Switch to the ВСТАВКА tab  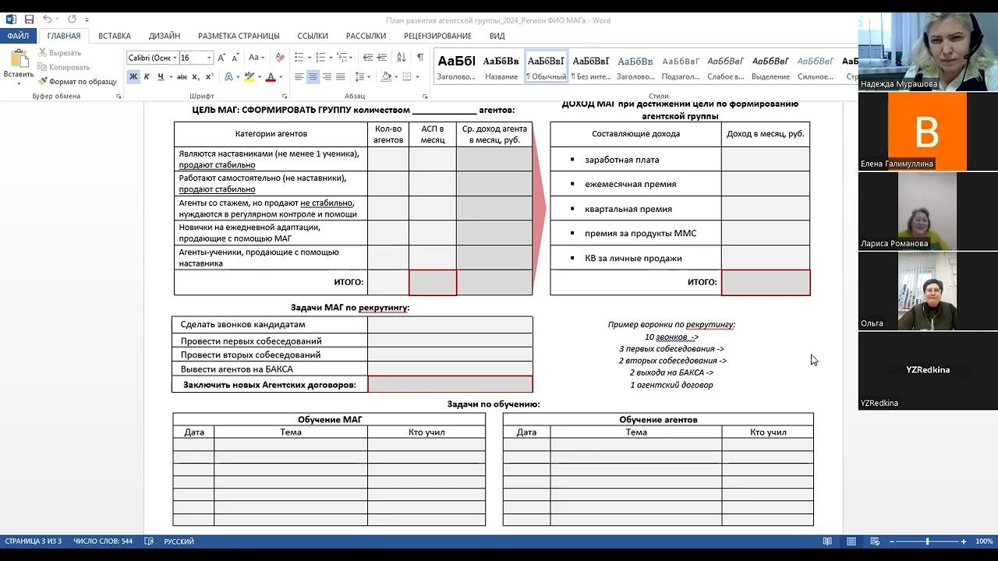(x=115, y=36)
